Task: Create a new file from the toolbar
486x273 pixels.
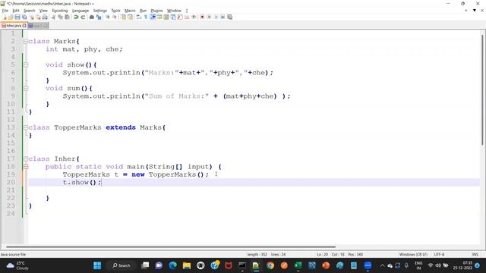Action: point(5,17)
